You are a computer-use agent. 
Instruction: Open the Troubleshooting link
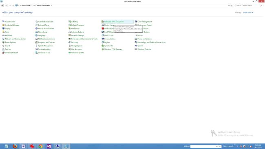[44, 49]
